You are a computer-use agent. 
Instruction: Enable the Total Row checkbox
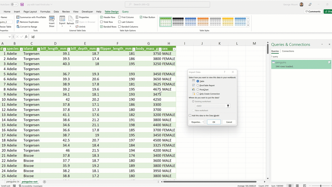coord(101,22)
